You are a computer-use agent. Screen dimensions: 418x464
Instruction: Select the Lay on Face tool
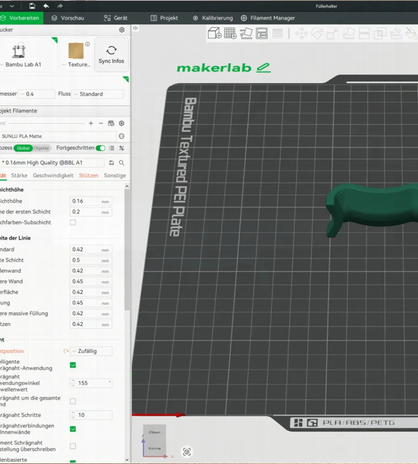348,33
